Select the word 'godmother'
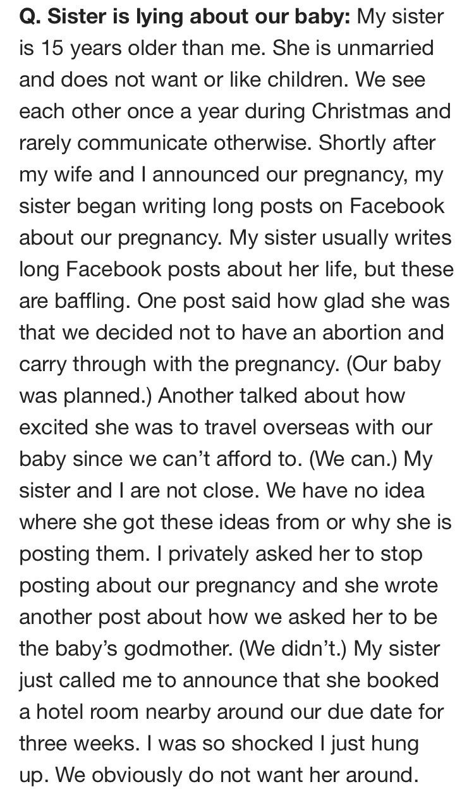 point(140,618)
